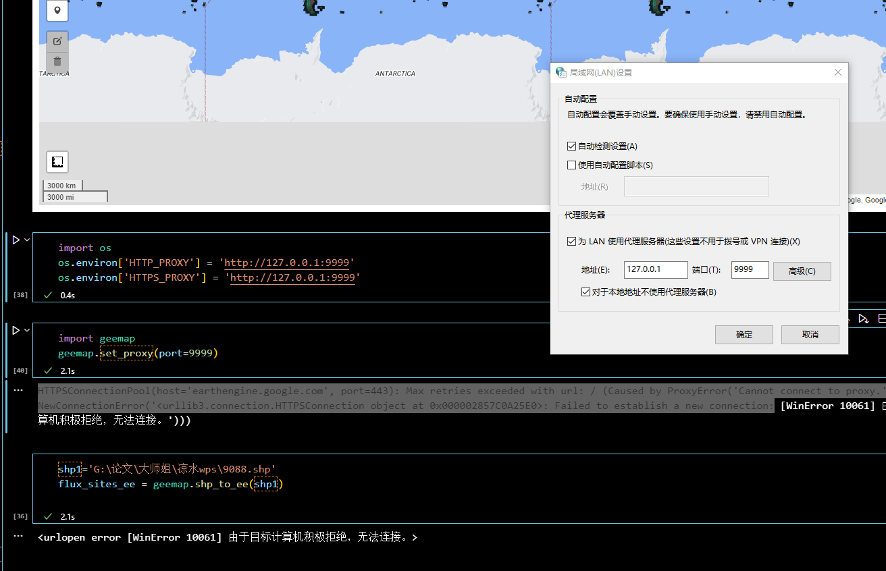Viewport: 886px width, 571px height.
Task: Enable 使用自动配置脚本(S) checkbox
Action: (x=571, y=165)
